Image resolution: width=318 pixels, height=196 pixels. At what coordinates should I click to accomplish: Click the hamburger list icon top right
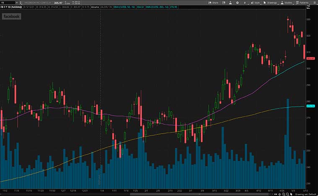pyautogui.click(x=315, y=3)
